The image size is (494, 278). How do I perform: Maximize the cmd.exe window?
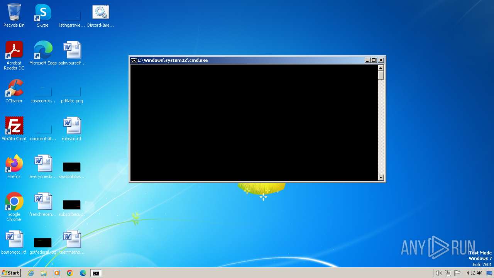click(374, 60)
